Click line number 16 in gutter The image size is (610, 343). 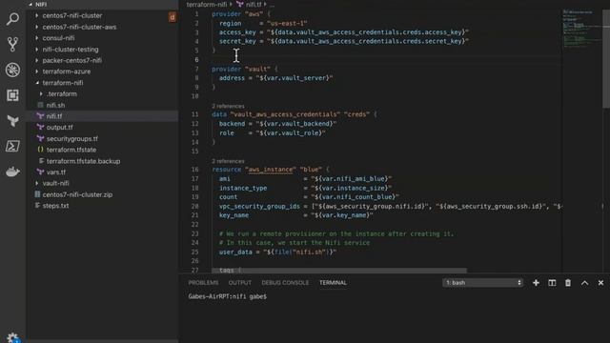[x=194, y=170]
